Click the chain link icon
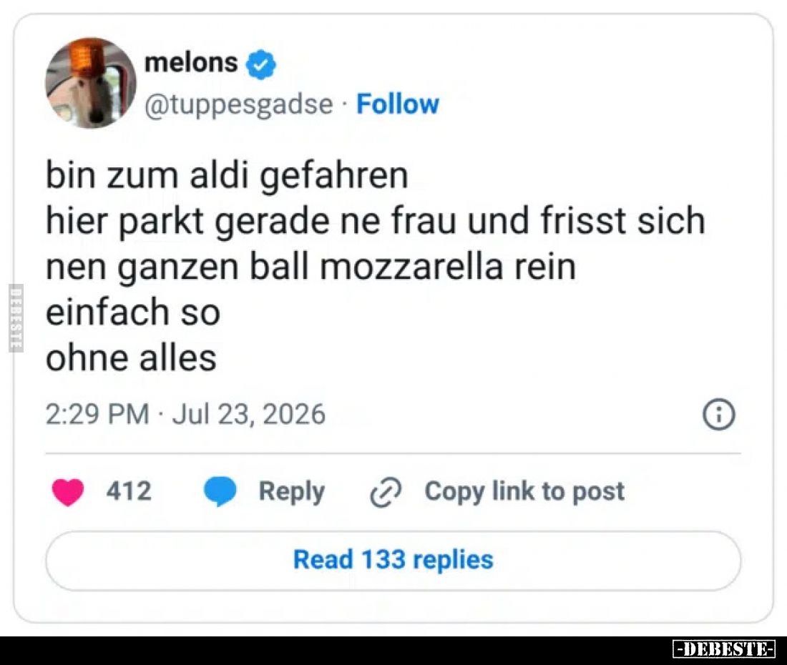 click(386, 493)
